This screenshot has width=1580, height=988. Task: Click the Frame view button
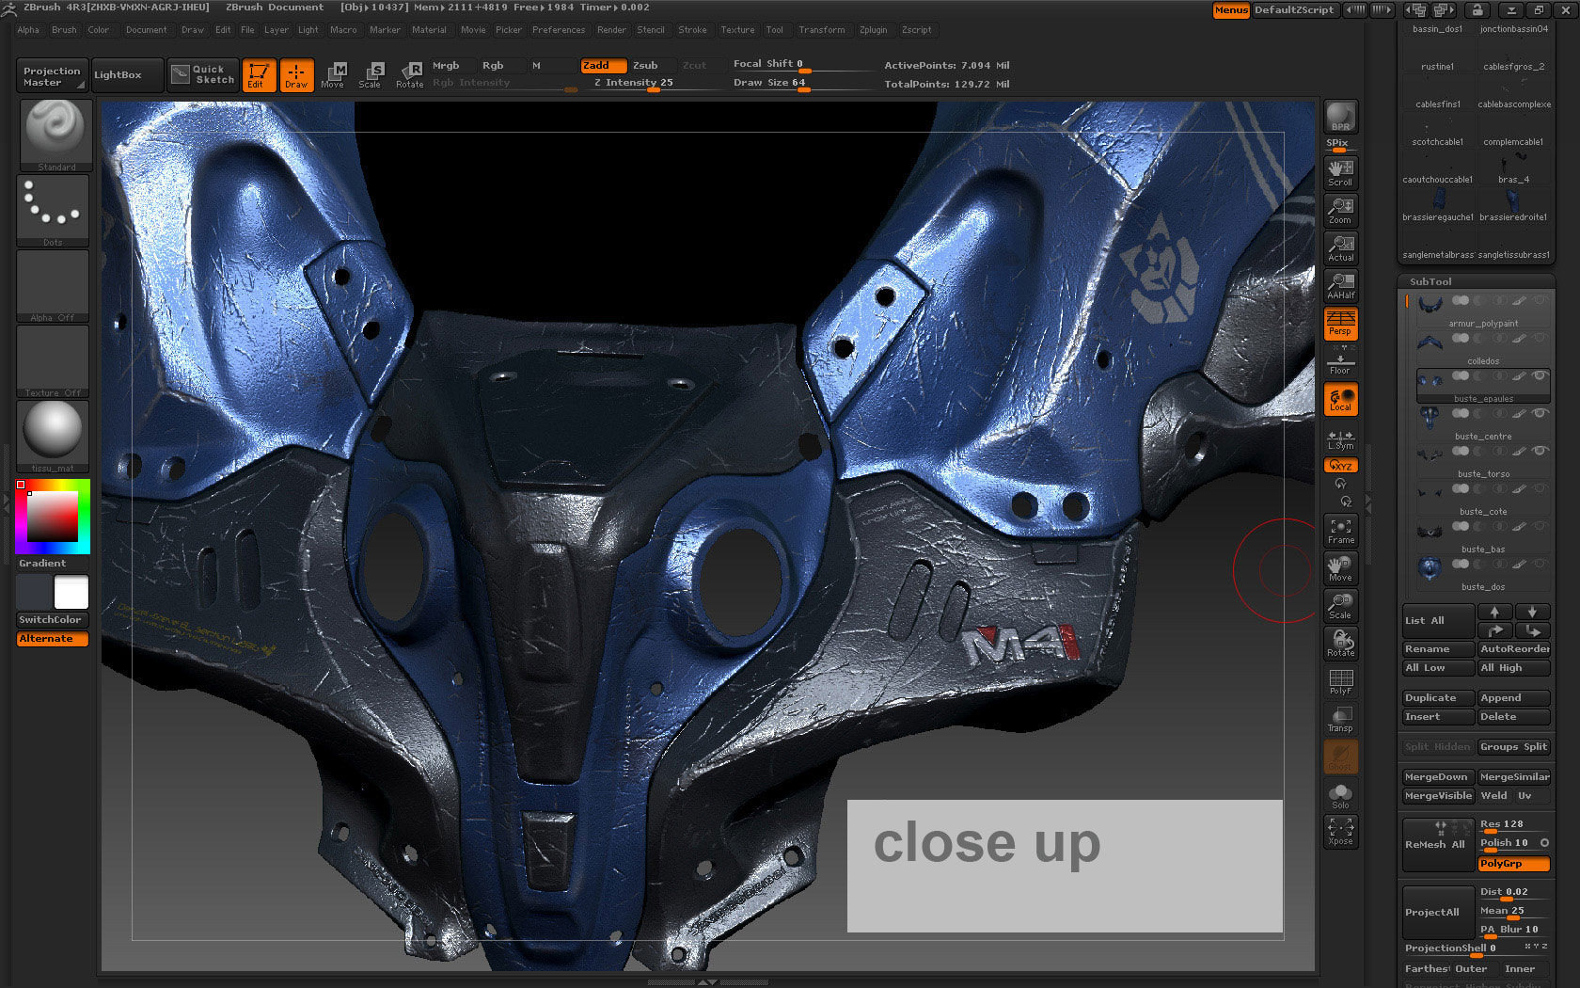pyautogui.click(x=1340, y=531)
